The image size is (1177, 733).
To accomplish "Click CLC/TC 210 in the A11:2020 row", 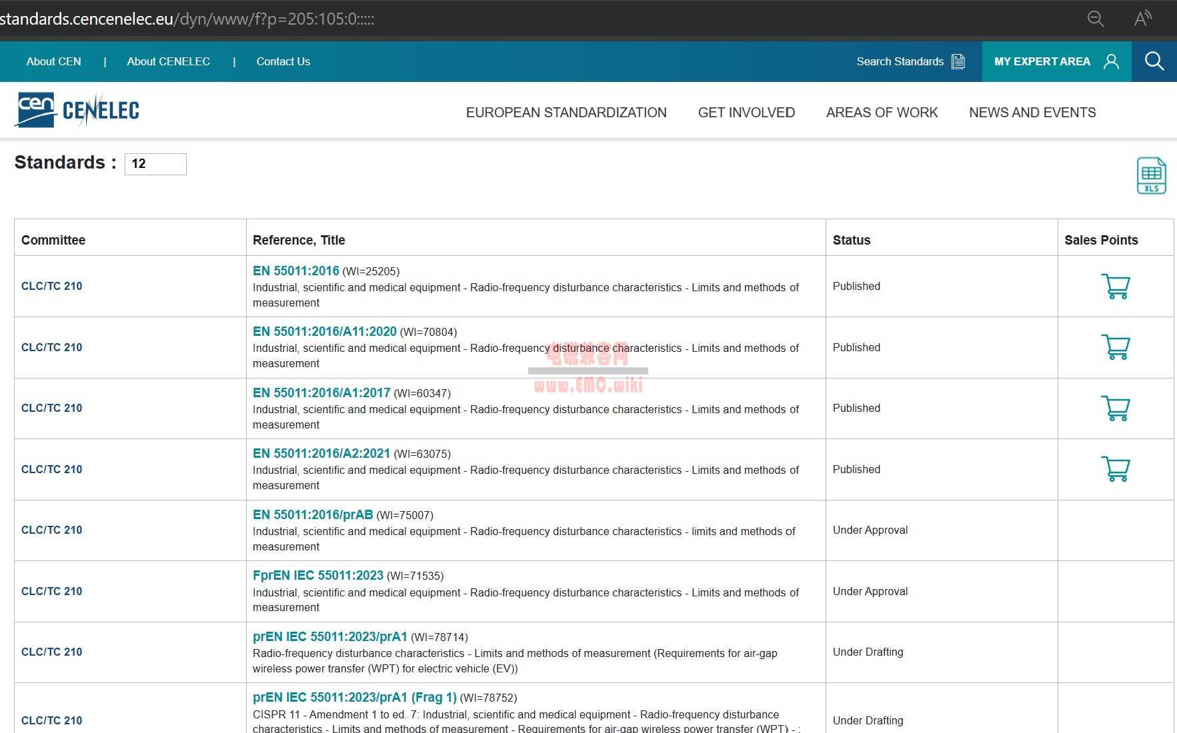I will [x=52, y=347].
